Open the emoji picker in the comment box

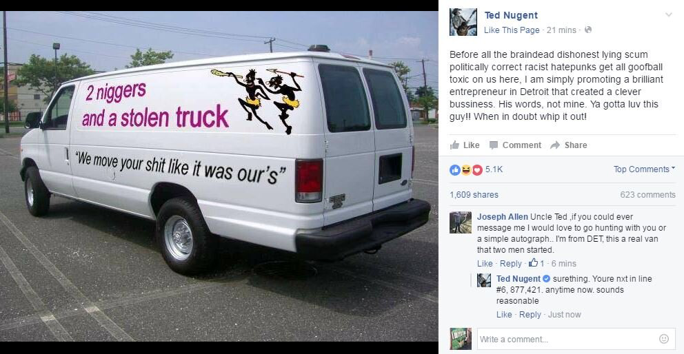point(663,339)
